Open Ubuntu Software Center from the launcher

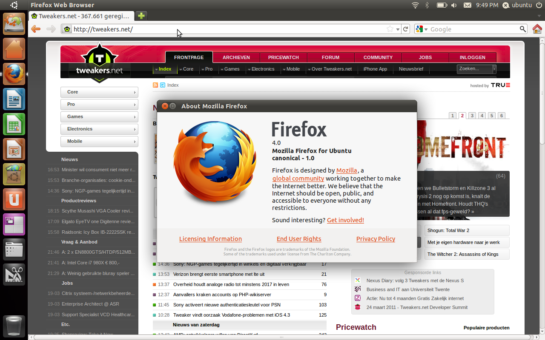click(14, 174)
